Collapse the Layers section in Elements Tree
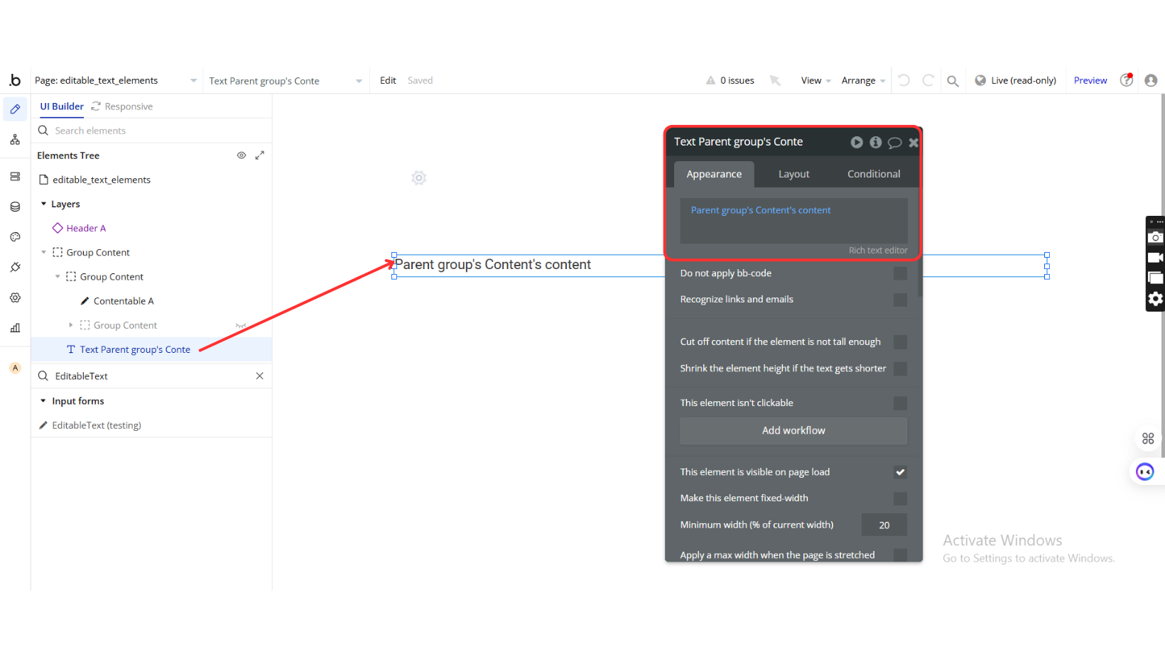1165x656 pixels. click(43, 204)
